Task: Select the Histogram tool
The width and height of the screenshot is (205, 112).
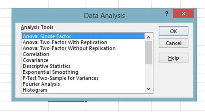Action: [x=83, y=90]
